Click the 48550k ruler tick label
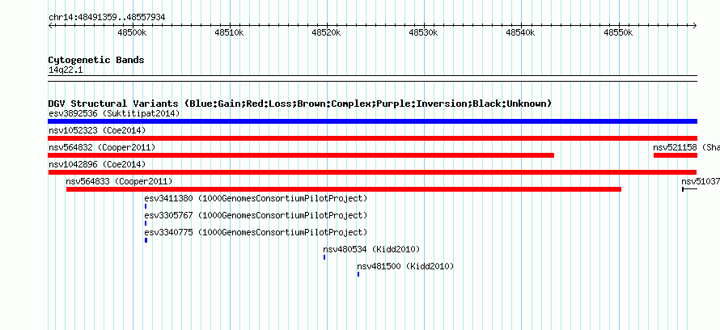The image size is (720, 330). 618,33
